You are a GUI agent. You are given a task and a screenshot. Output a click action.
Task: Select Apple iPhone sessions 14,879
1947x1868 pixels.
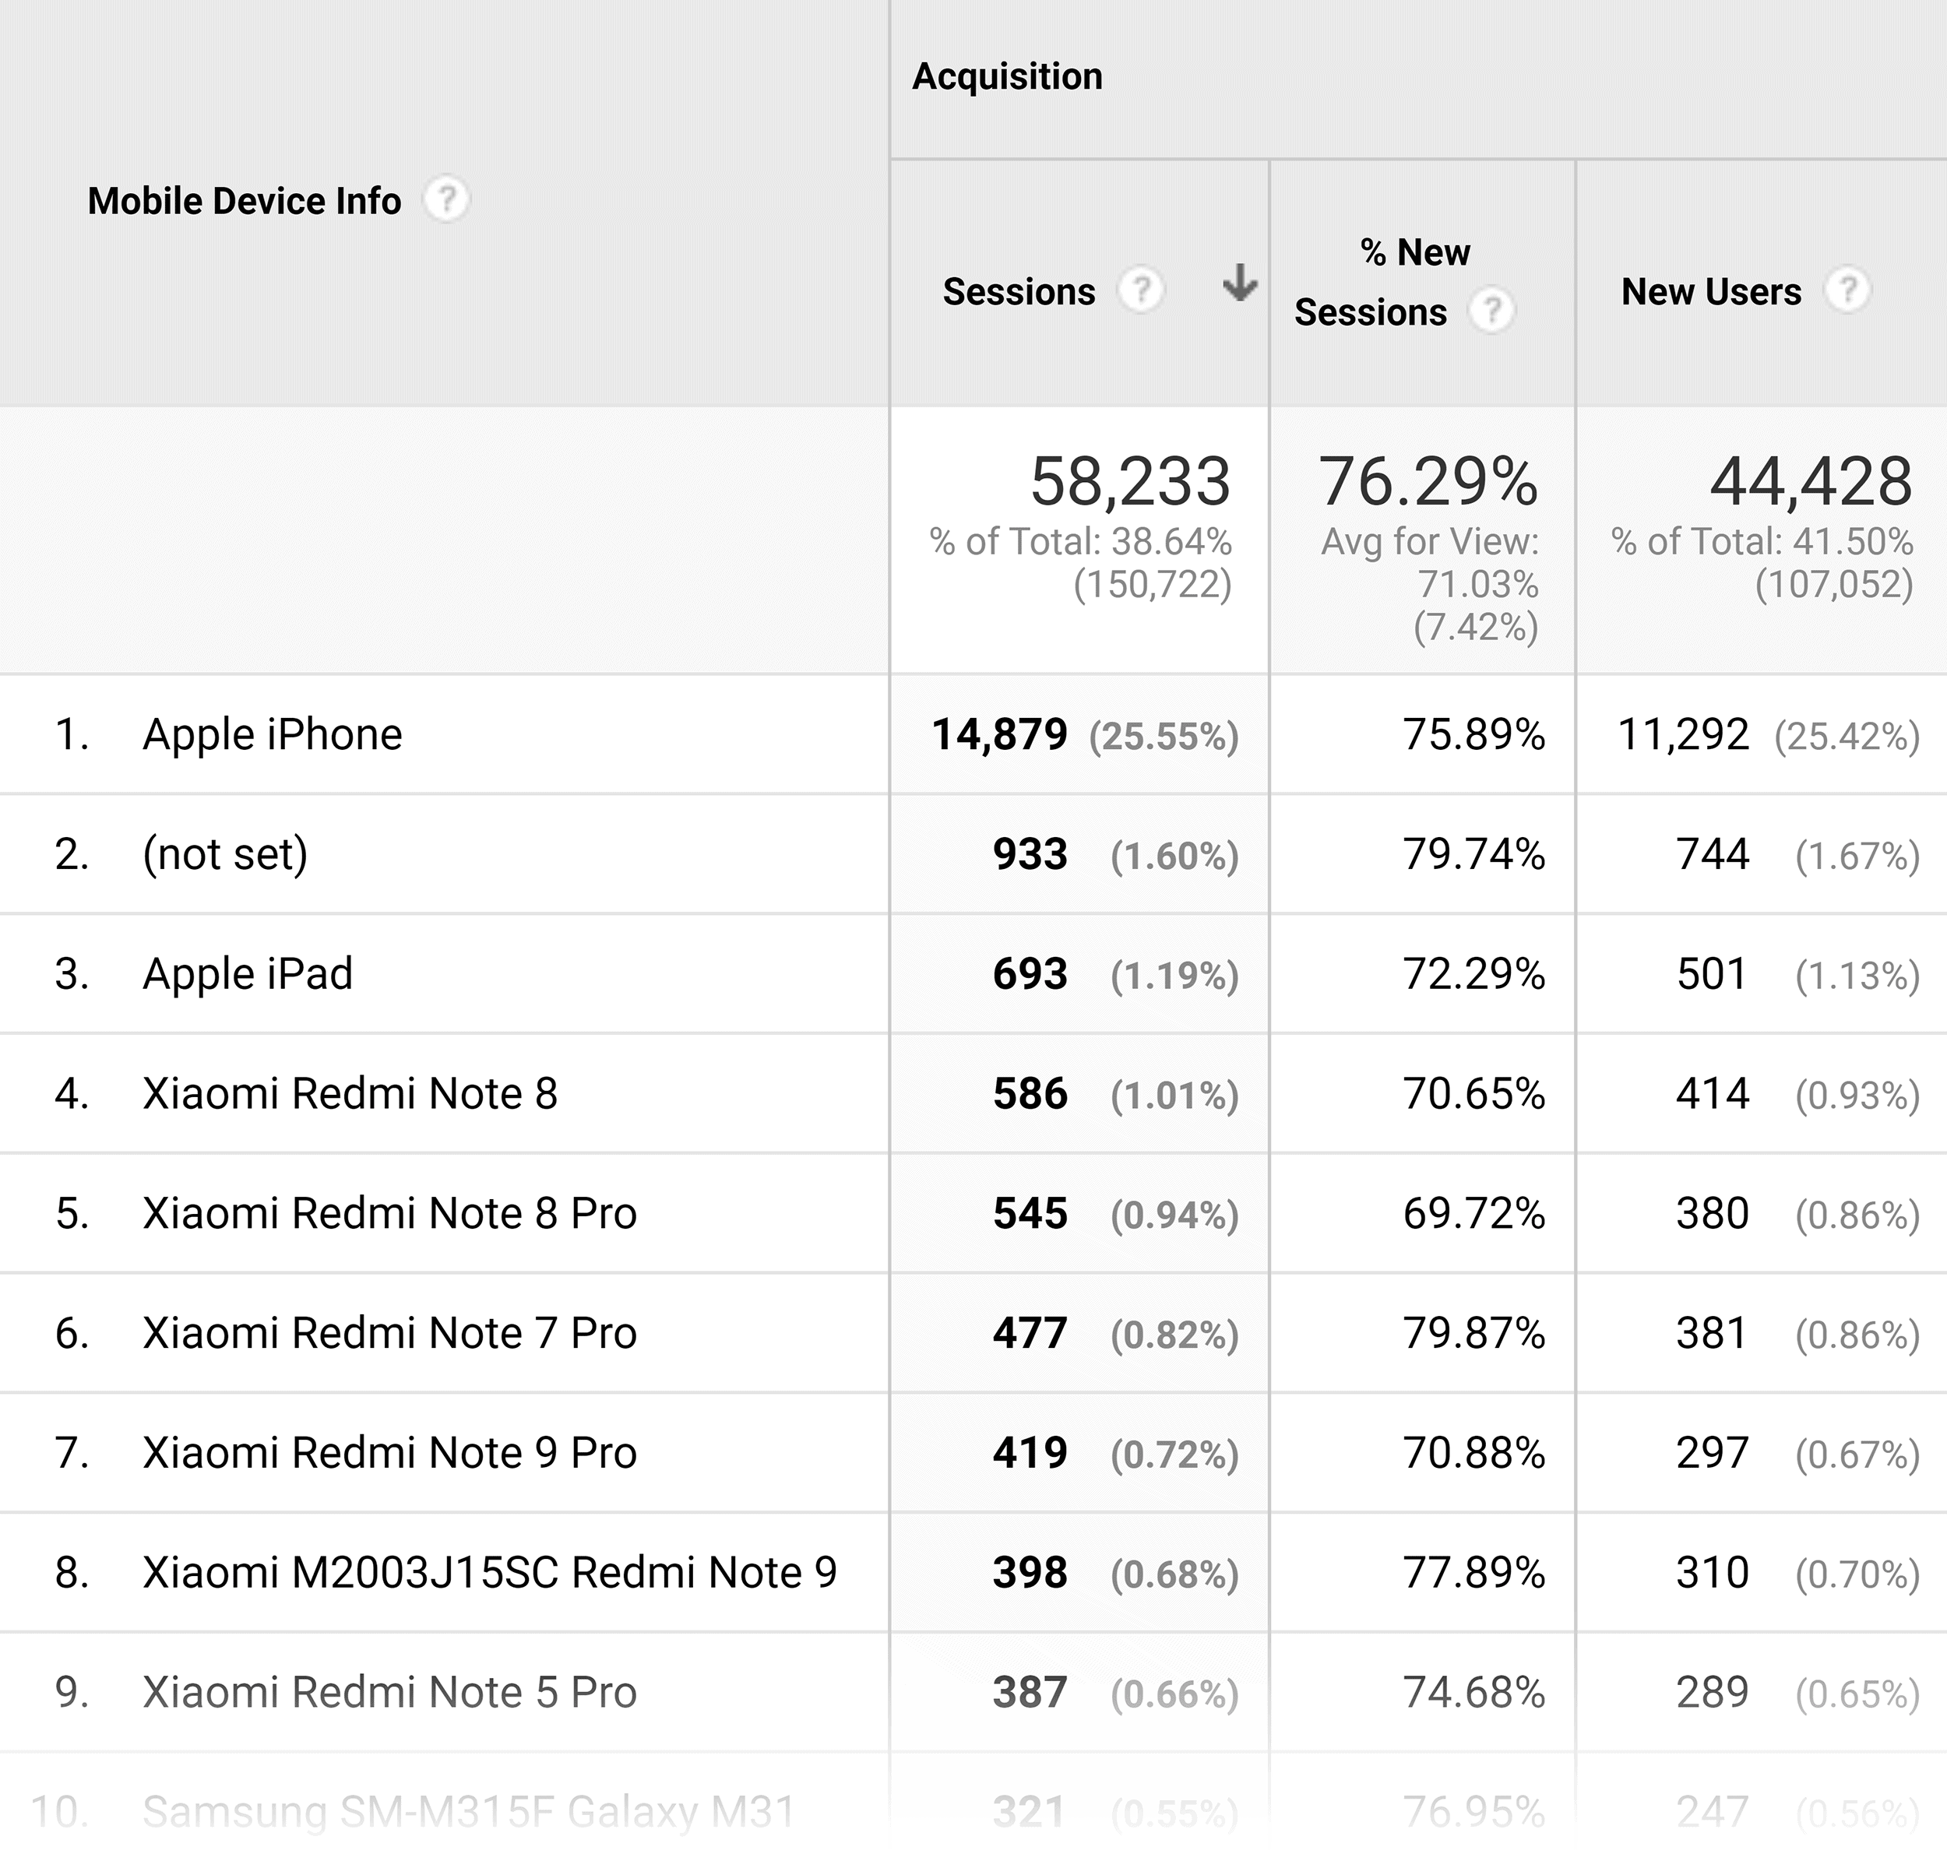[x=999, y=735]
